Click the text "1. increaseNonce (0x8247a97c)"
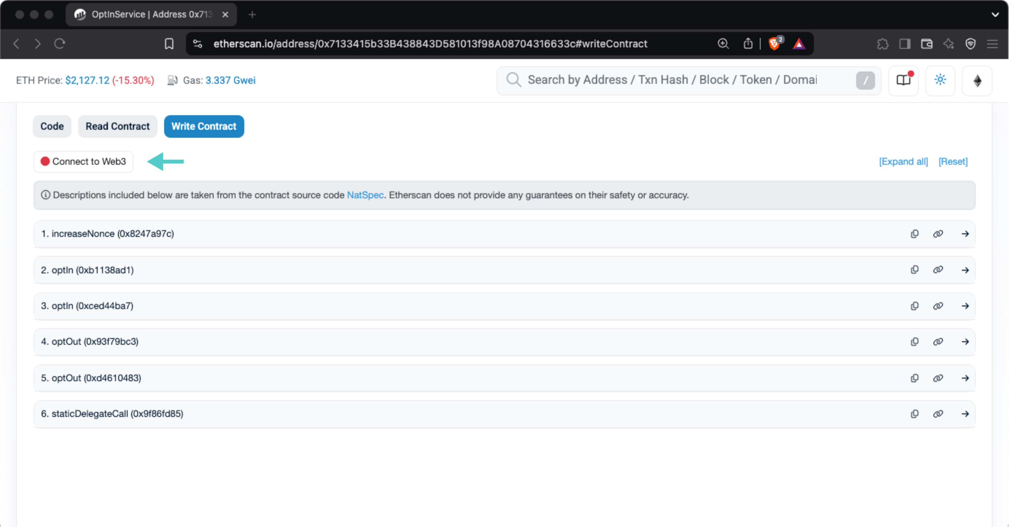Image resolution: width=1009 pixels, height=527 pixels. pos(107,234)
